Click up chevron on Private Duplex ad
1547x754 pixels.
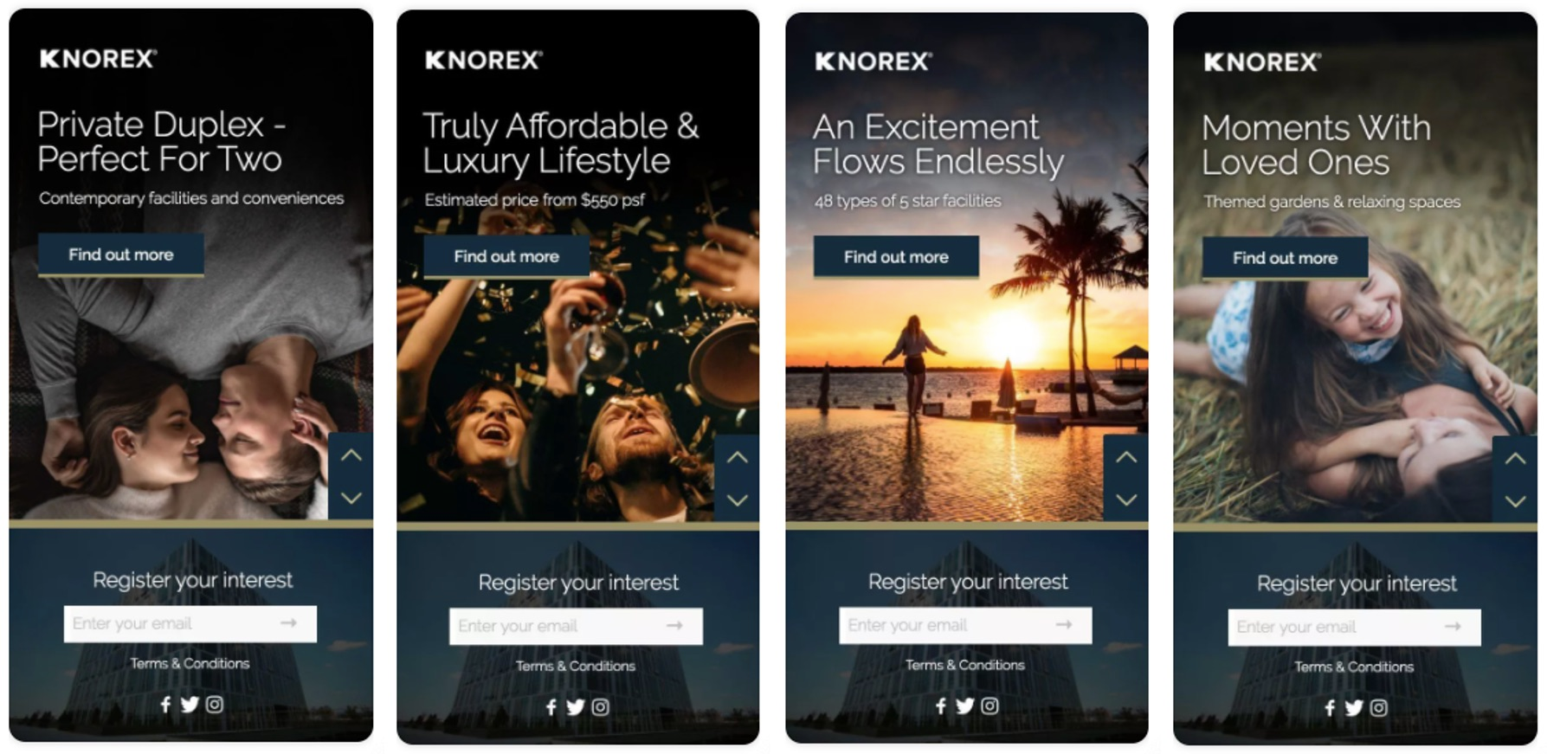click(351, 455)
